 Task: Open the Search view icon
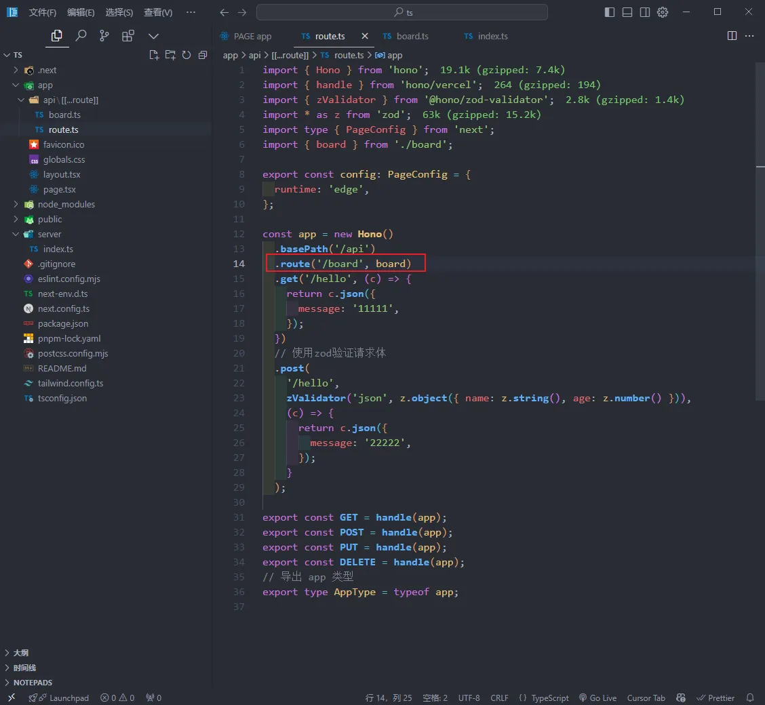click(x=81, y=36)
